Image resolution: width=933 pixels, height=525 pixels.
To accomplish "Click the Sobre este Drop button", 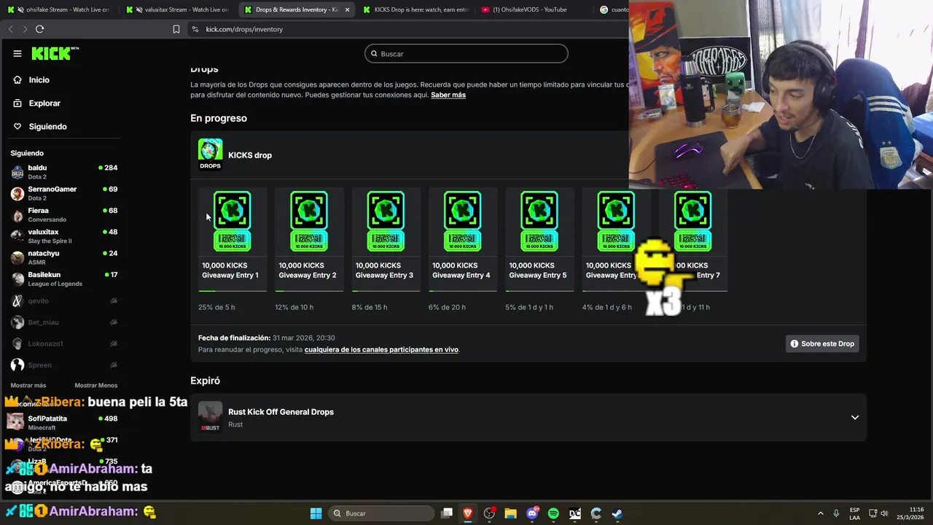I will (822, 343).
